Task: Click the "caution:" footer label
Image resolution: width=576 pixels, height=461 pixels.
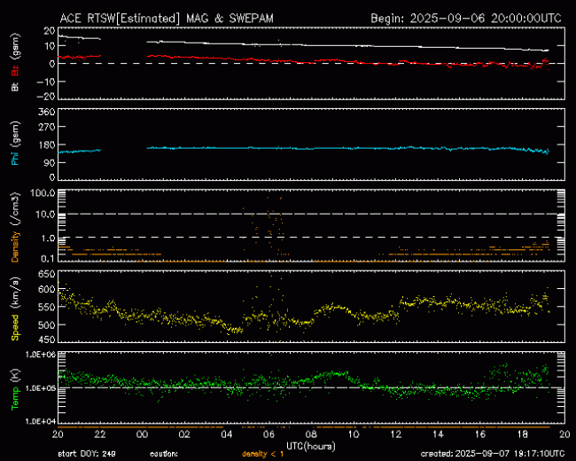Action: (x=164, y=454)
